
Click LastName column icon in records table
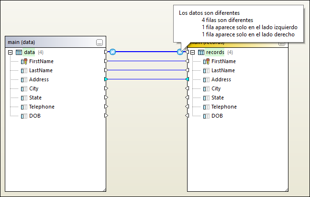point(206,71)
